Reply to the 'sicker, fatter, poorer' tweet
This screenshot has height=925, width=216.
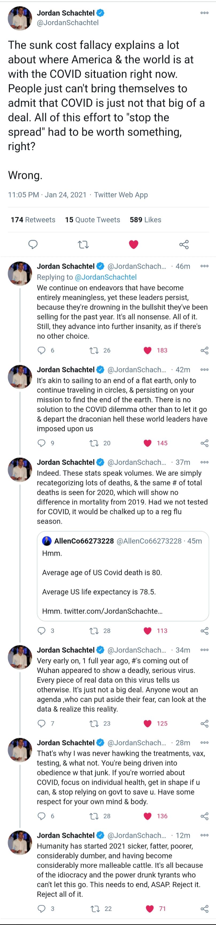tap(42, 908)
